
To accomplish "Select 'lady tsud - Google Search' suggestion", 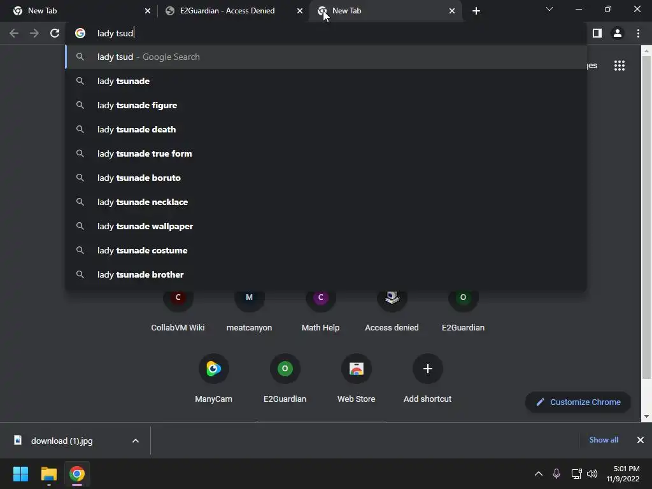I will pyautogui.click(x=326, y=57).
